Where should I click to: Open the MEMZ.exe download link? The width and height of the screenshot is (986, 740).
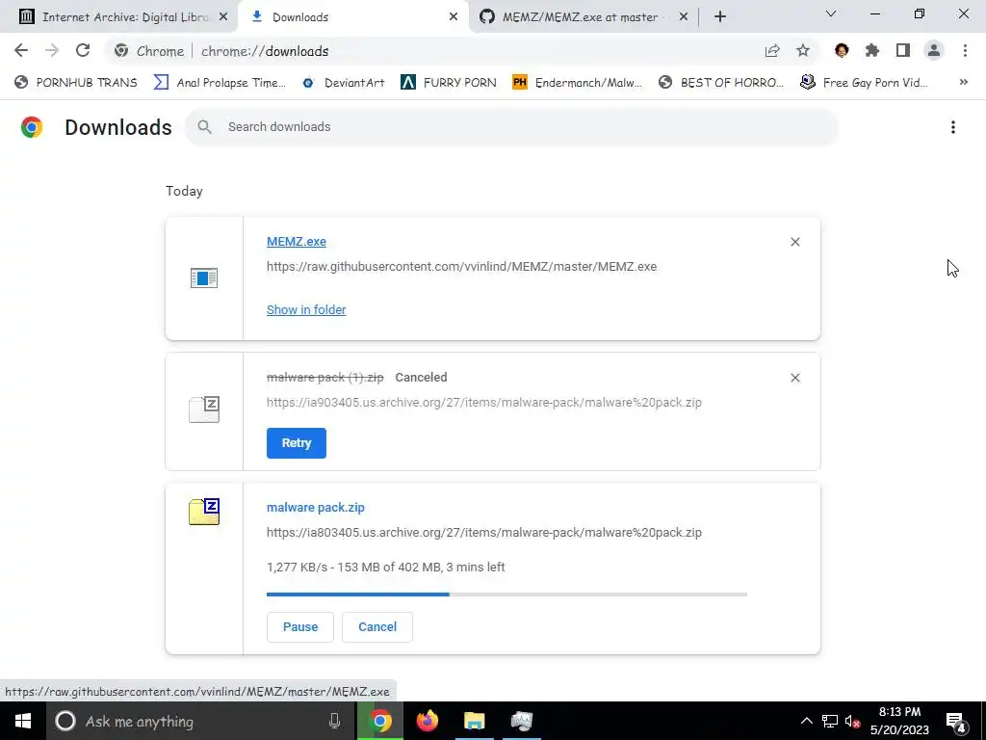click(297, 242)
